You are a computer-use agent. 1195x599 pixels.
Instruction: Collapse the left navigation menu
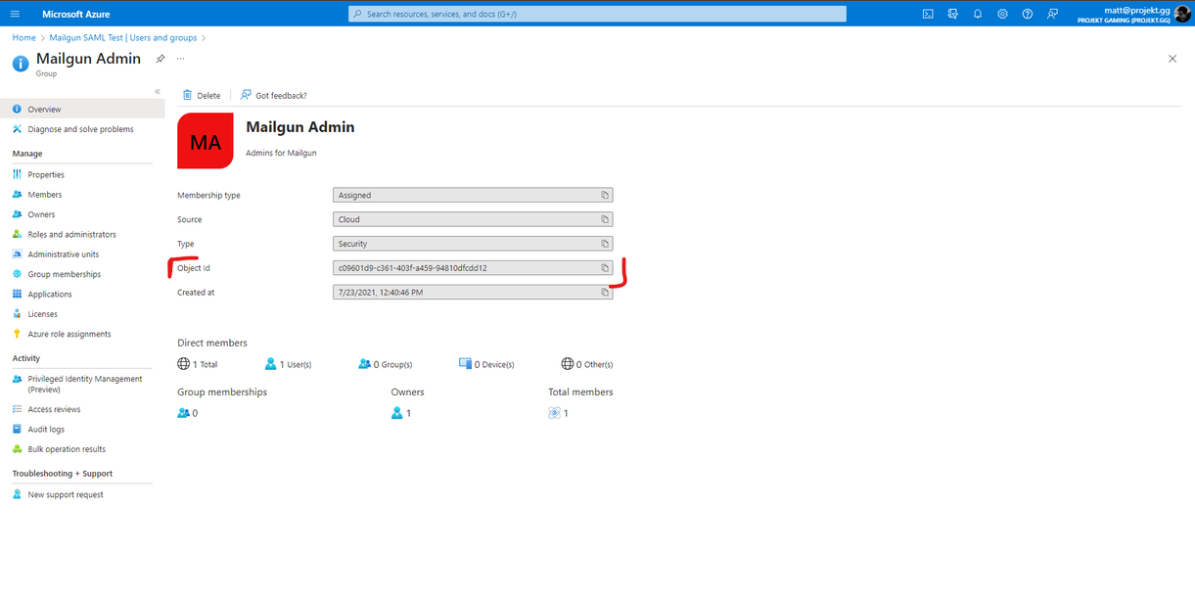[157, 91]
